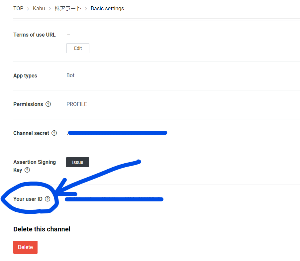Click the App types label
The image size is (300, 261).
tap(25, 75)
